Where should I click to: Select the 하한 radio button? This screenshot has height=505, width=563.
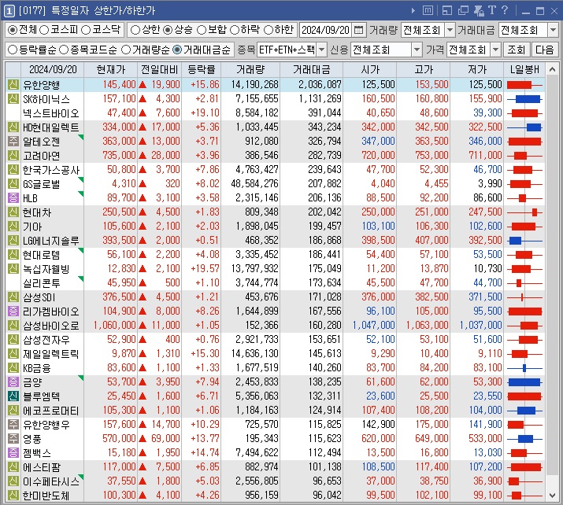[x=269, y=30]
